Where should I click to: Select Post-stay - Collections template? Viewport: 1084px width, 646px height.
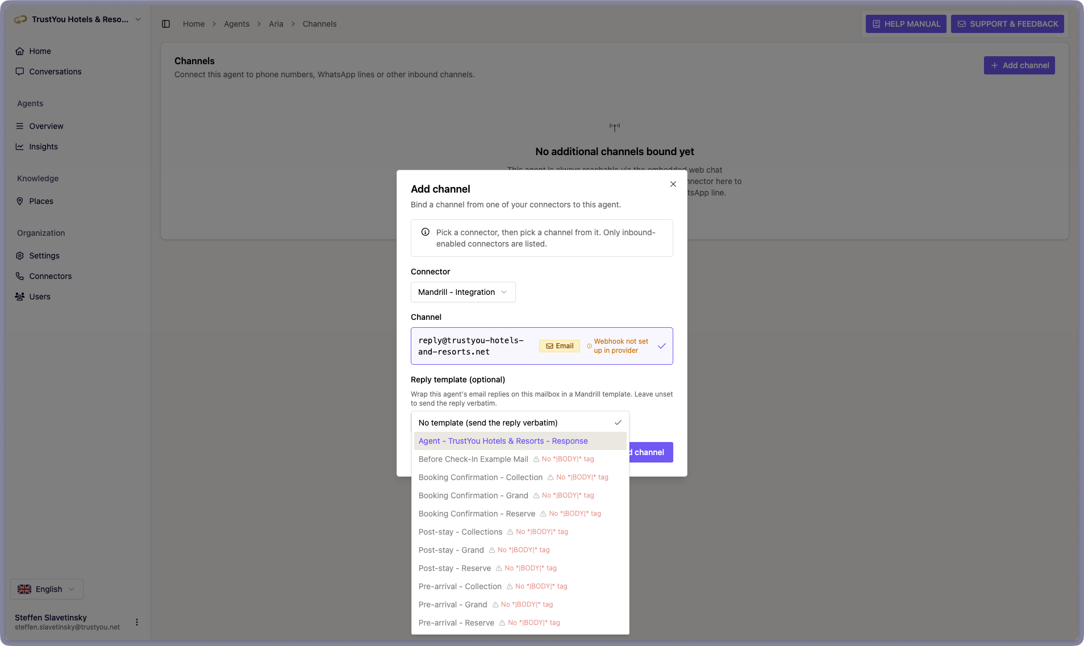click(x=520, y=532)
